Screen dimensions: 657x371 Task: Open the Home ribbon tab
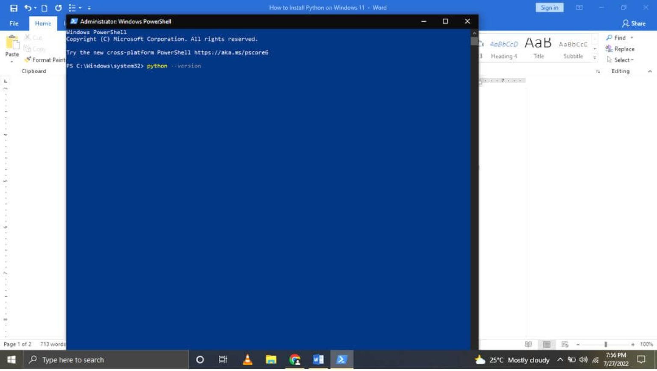(42, 24)
